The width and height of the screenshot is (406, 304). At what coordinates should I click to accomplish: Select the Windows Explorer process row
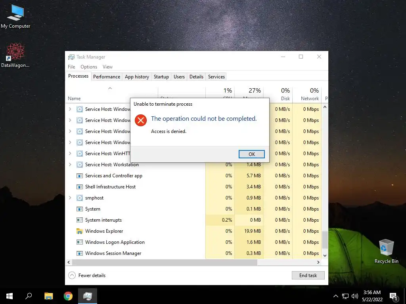pyautogui.click(x=193, y=231)
